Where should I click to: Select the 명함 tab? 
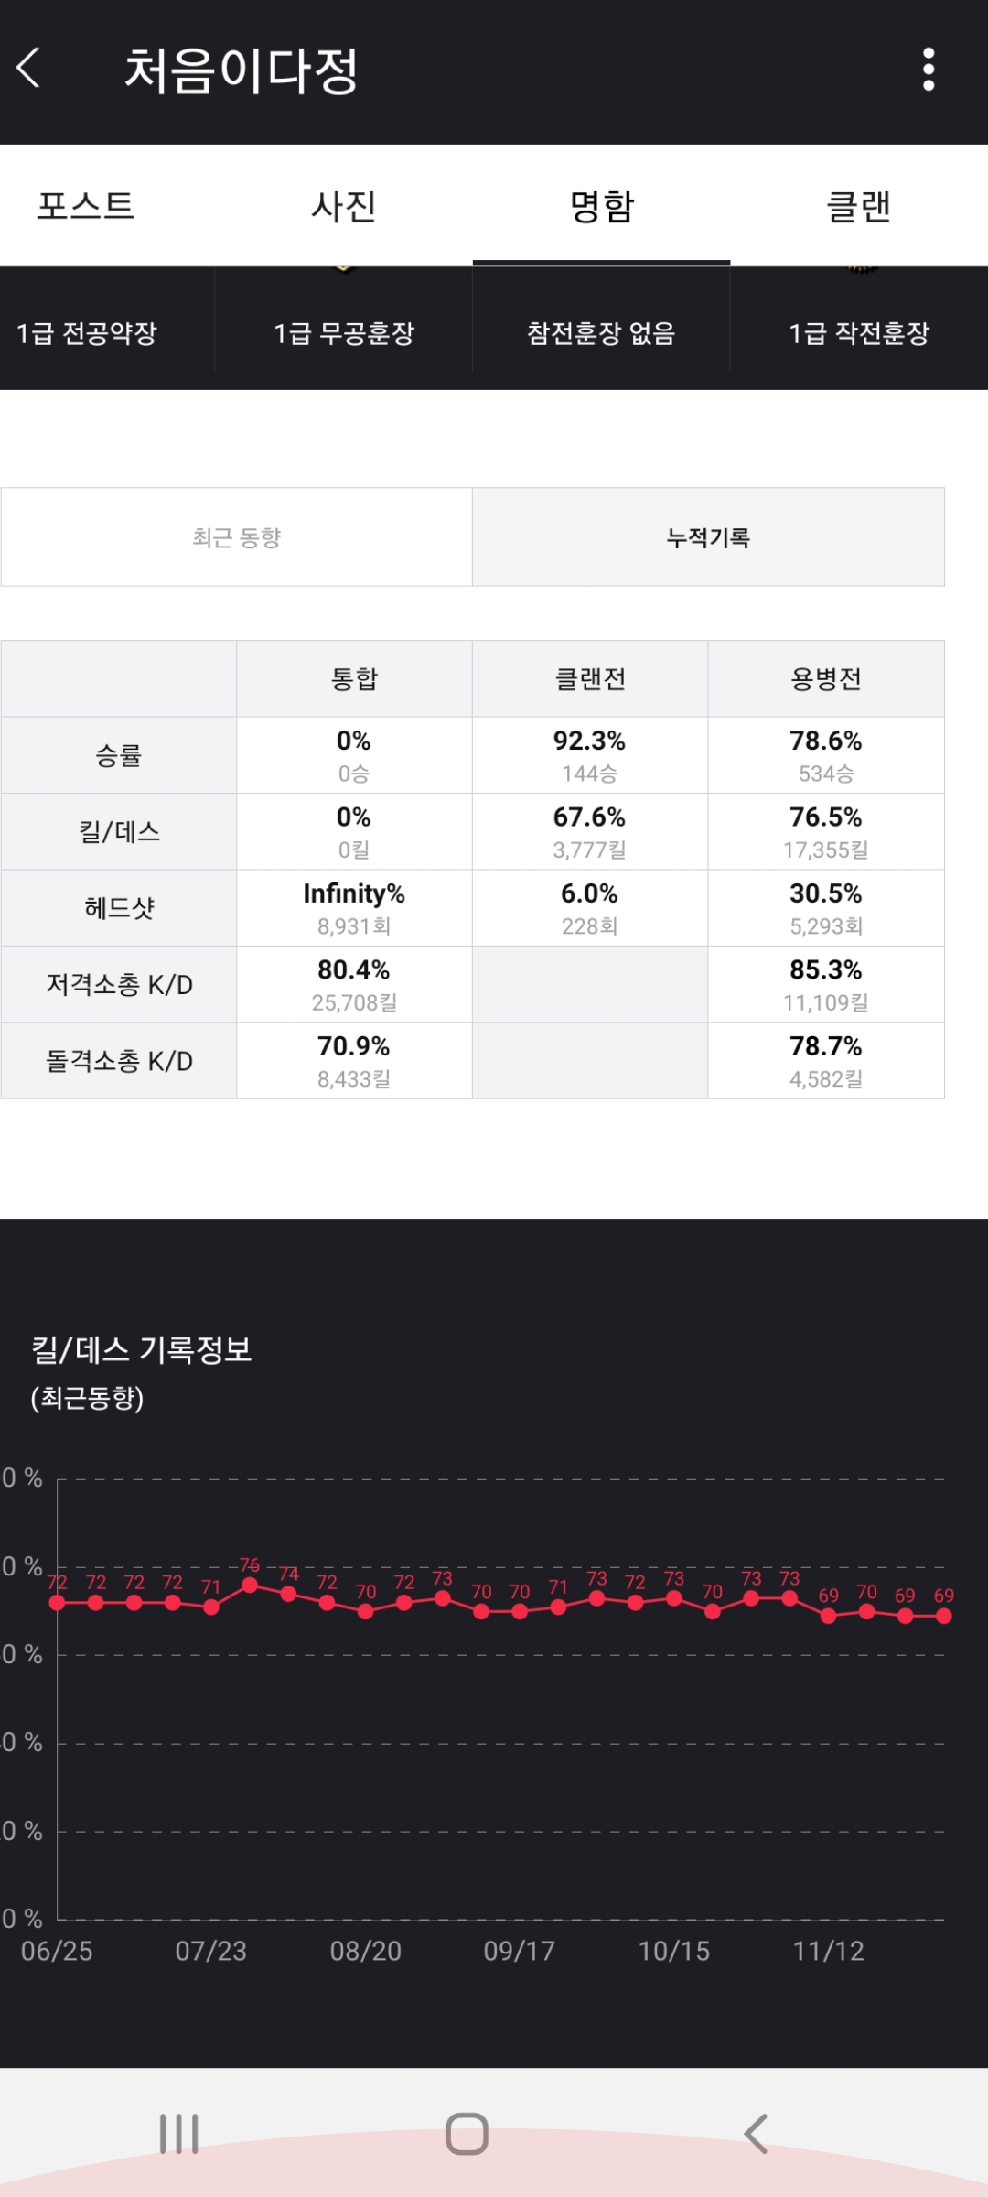click(601, 206)
